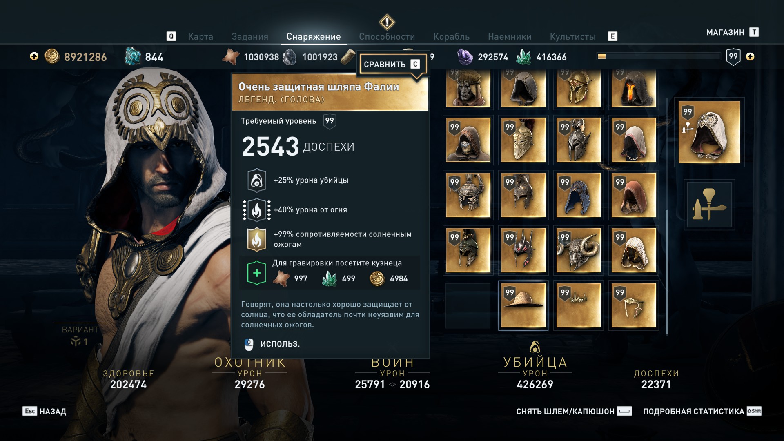Select the ram-horned helmet item
The height and width of the screenshot is (441, 784).
[x=578, y=250]
